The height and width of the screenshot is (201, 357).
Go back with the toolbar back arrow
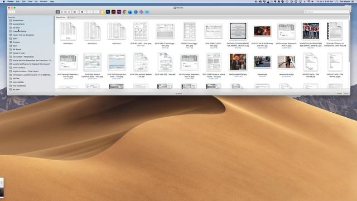(10, 12)
